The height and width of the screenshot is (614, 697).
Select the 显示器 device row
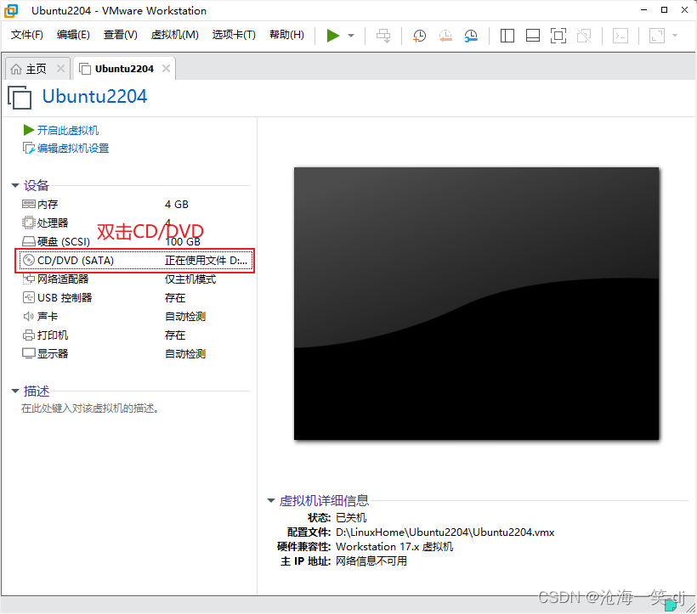pos(134,354)
